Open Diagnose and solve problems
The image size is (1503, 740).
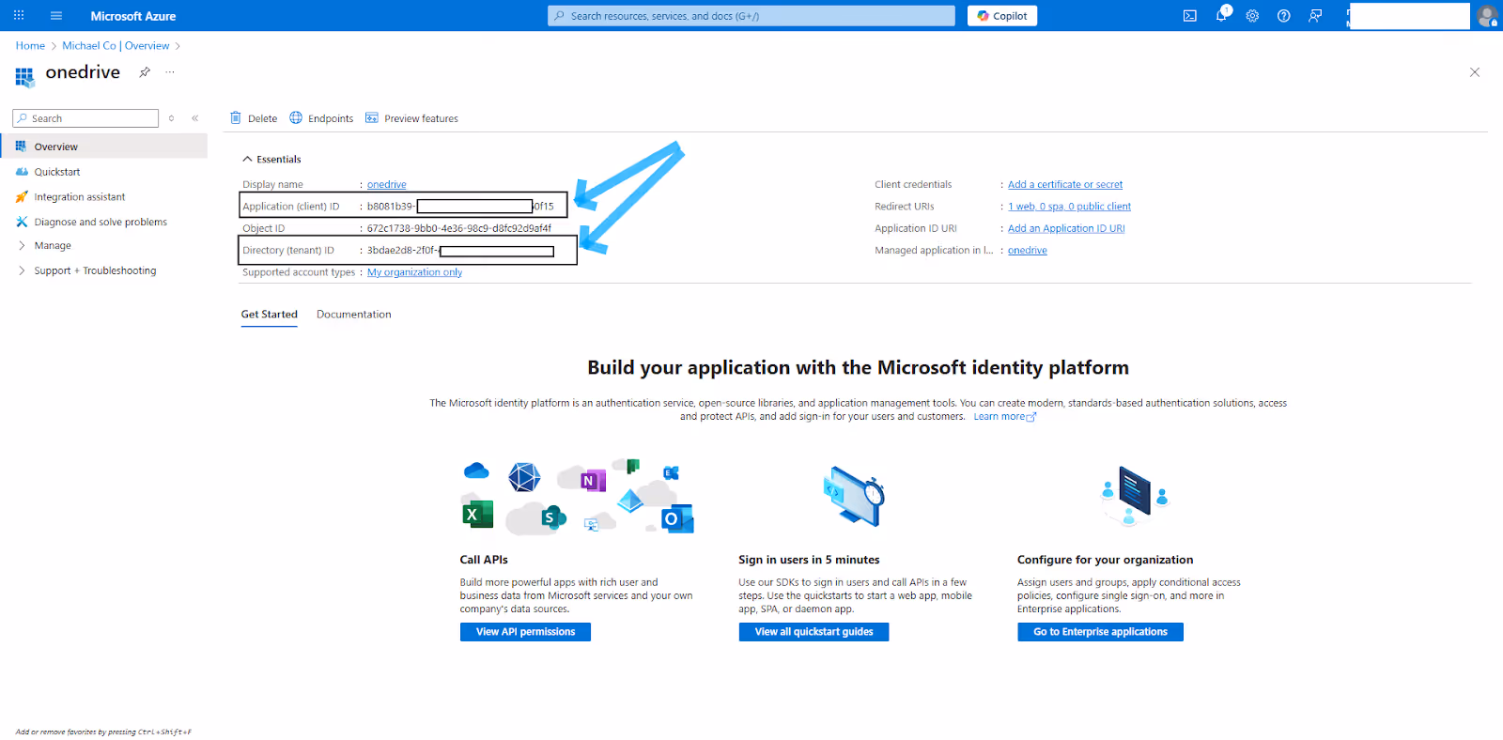[101, 222]
